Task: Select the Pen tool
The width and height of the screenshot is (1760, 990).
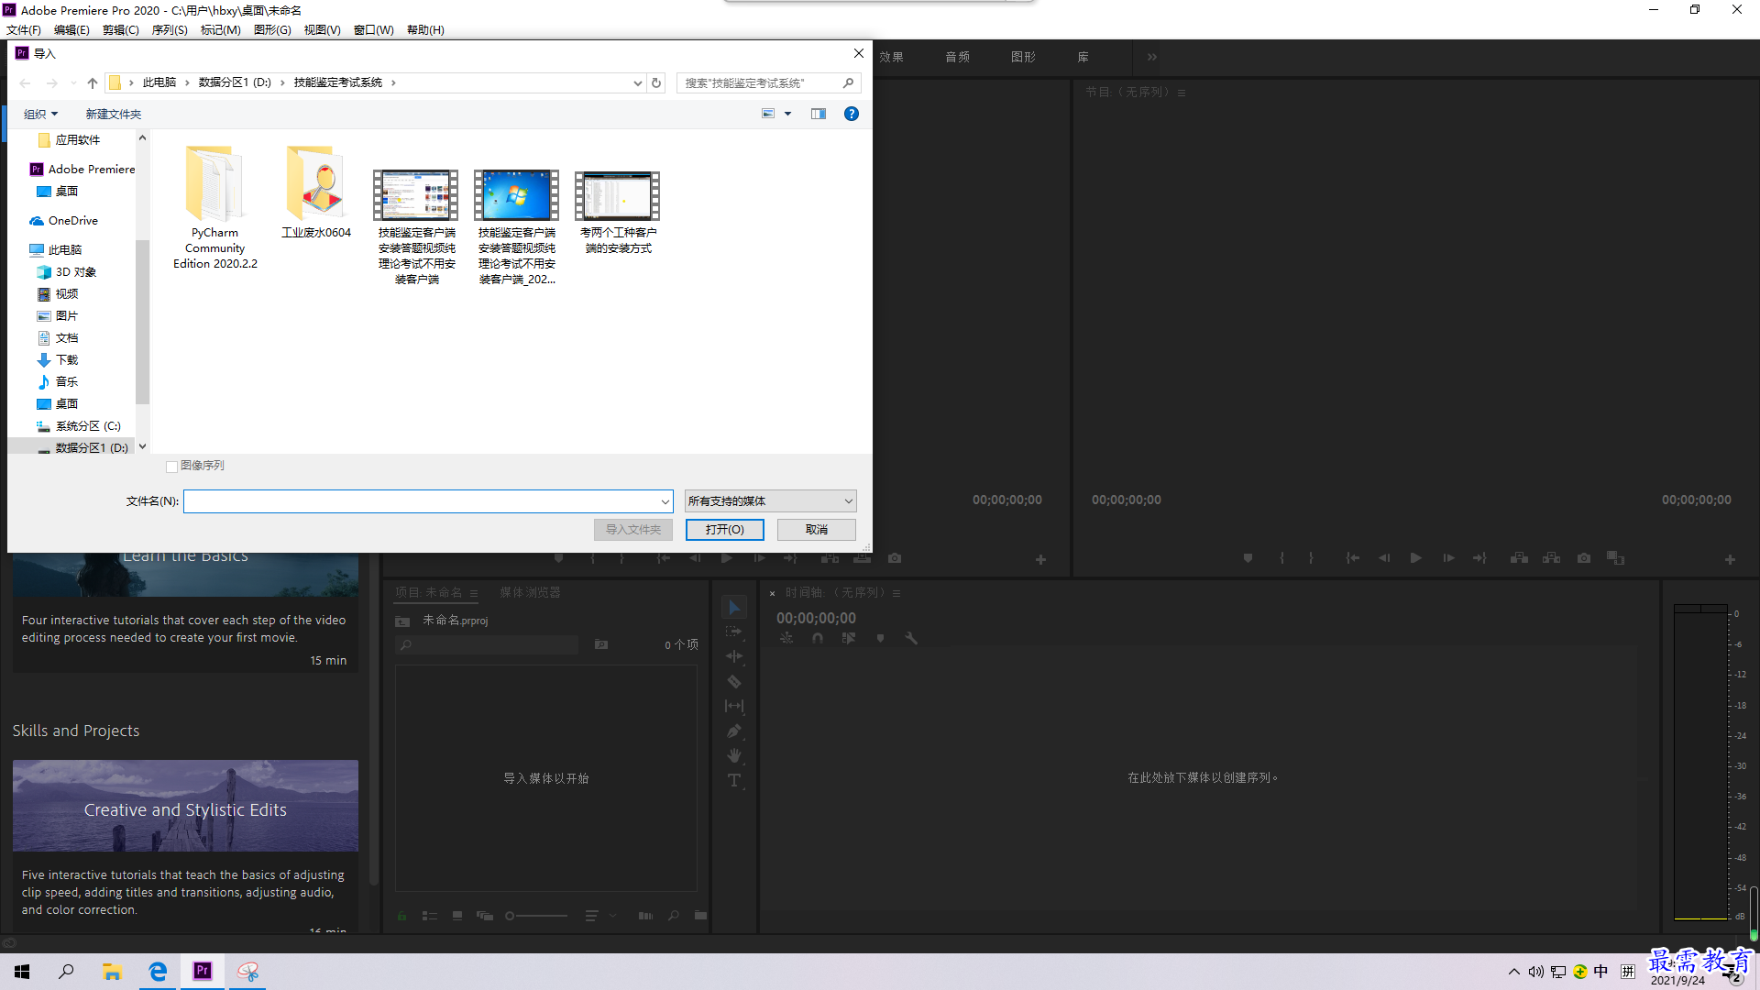Action: pyautogui.click(x=734, y=731)
